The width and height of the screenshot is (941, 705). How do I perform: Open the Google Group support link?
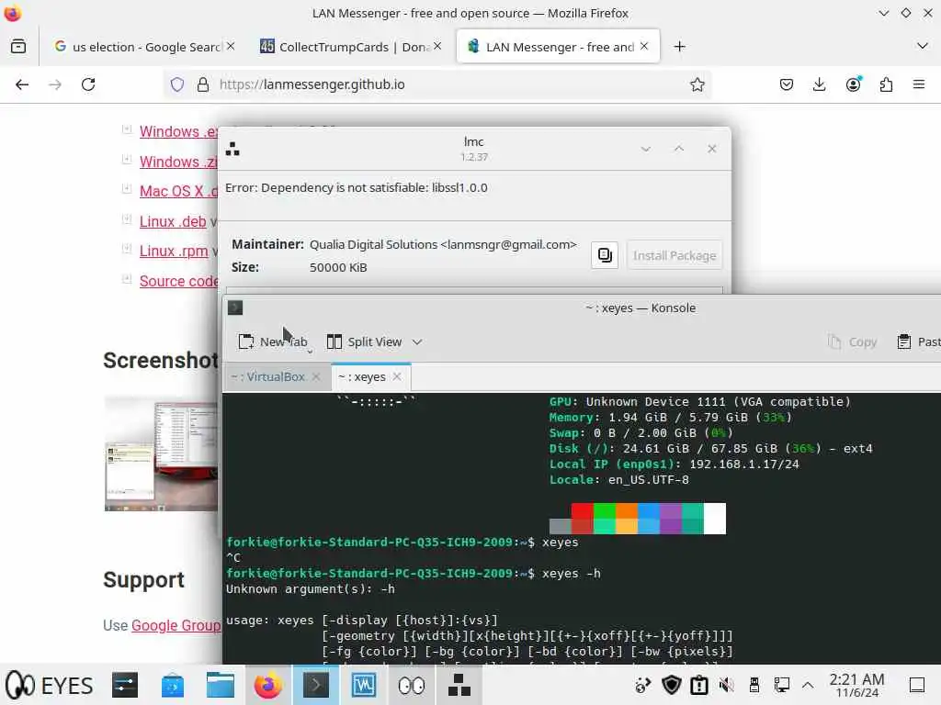pyautogui.click(x=176, y=625)
